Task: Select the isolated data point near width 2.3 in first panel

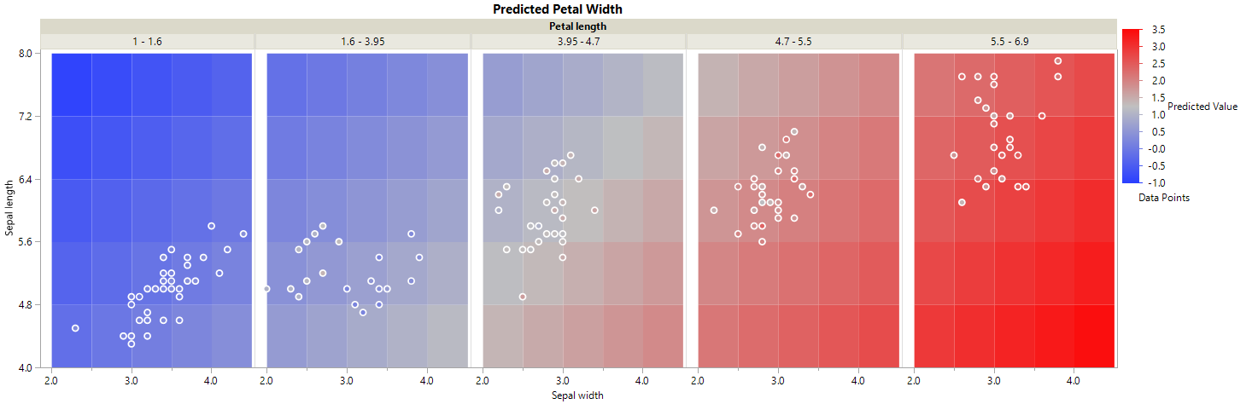Action: tap(75, 328)
